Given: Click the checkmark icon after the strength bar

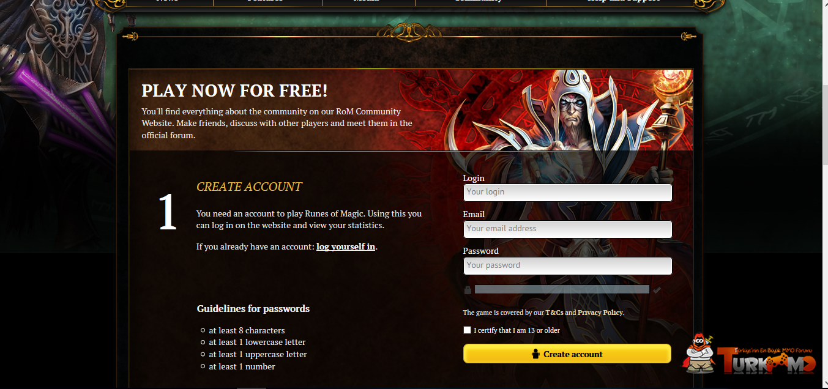Looking at the screenshot, I should [657, 290].
